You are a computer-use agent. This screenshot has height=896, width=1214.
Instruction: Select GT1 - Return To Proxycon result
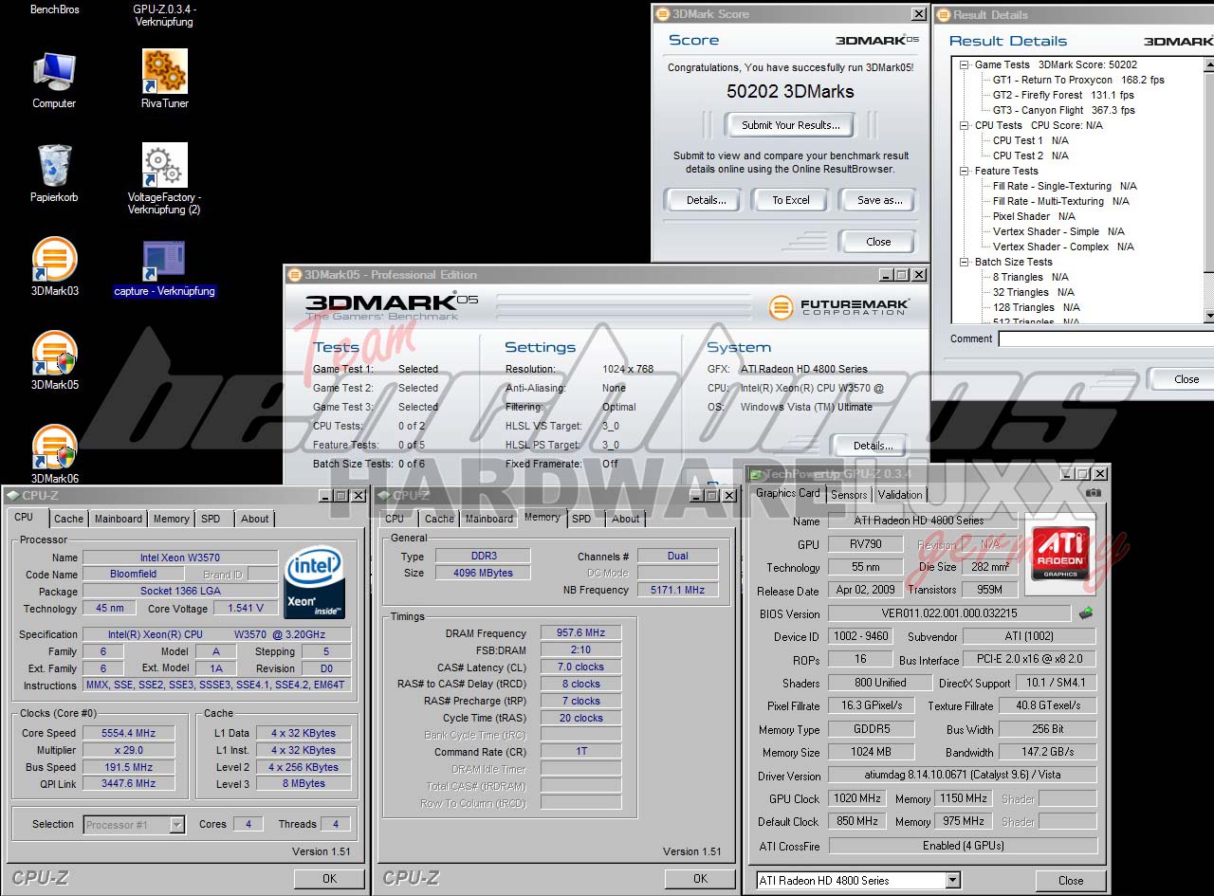[1078, 80]
